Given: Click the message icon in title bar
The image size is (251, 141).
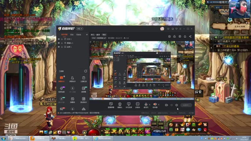Looking at the screenshot, I should (x=168, y=29).
